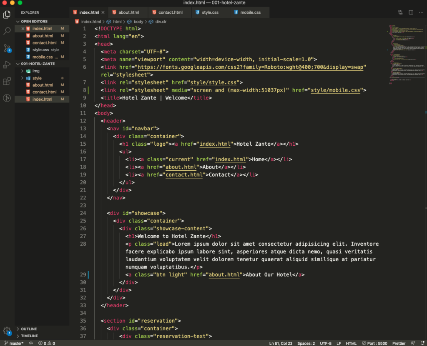Select index.html in project folder tree
This screenshot has height=346, width=427.
[42, 99]
